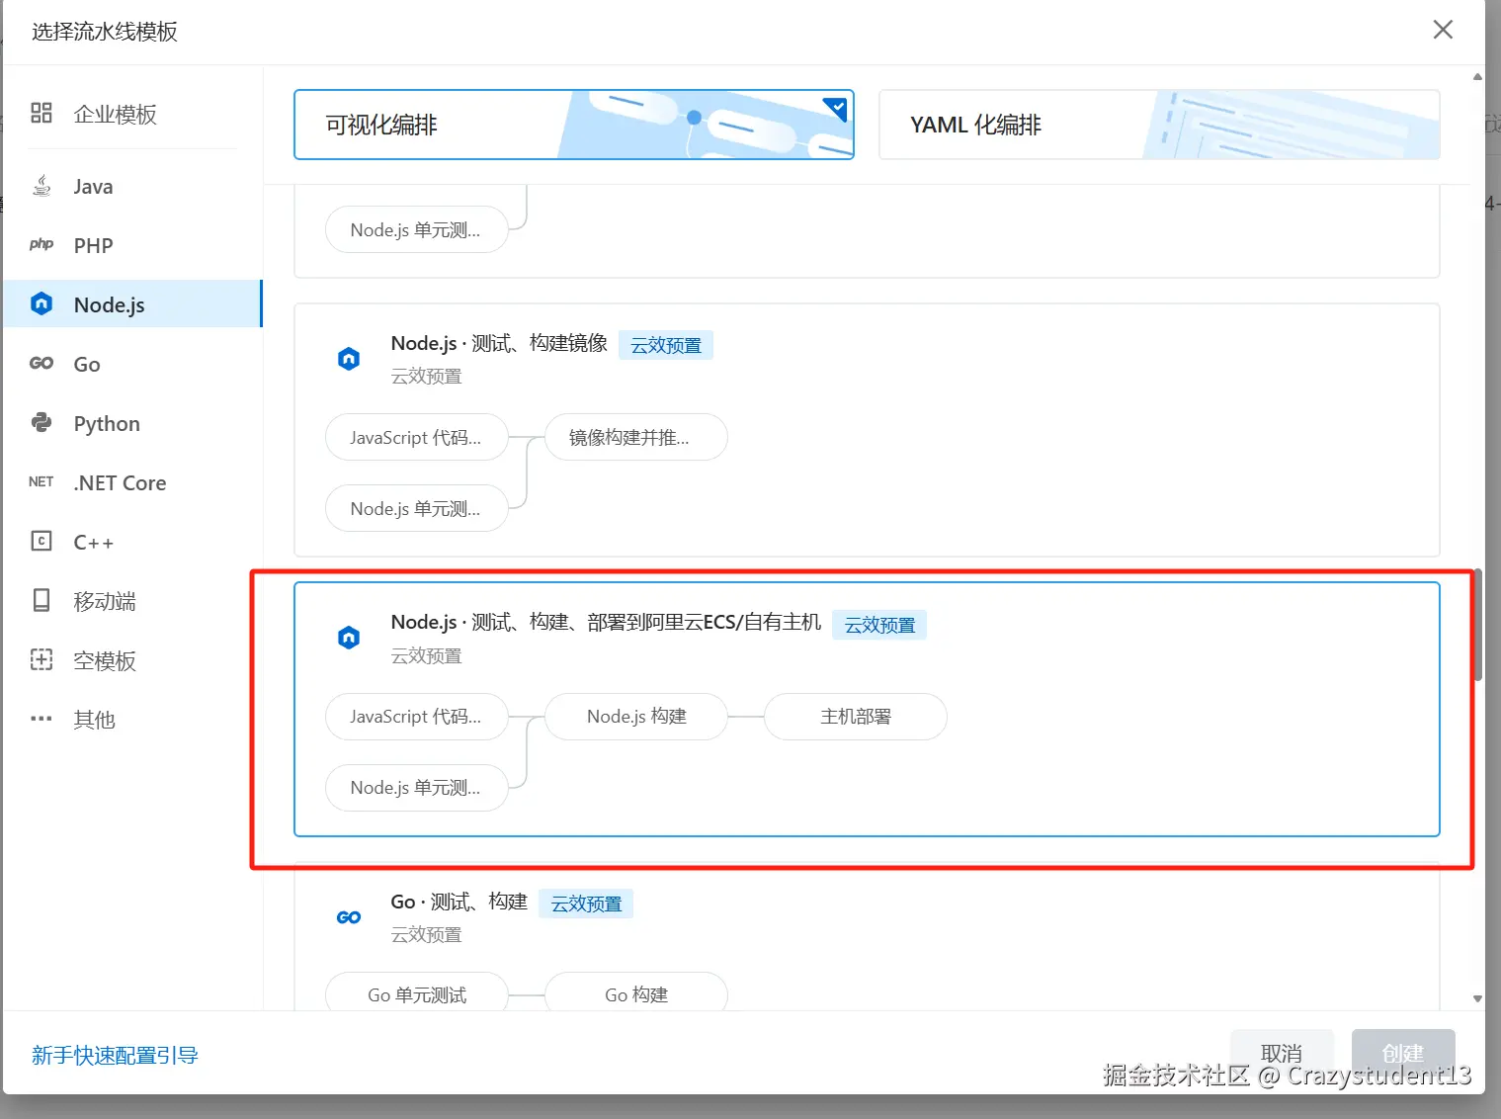The height and width of the screenshot is (1119, 1501).
Task: Select the Go · 测试、构建 template title
Action: tap(459, 902)
